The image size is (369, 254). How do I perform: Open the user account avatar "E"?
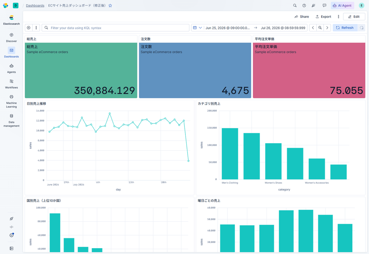click(x=362, y=5)
